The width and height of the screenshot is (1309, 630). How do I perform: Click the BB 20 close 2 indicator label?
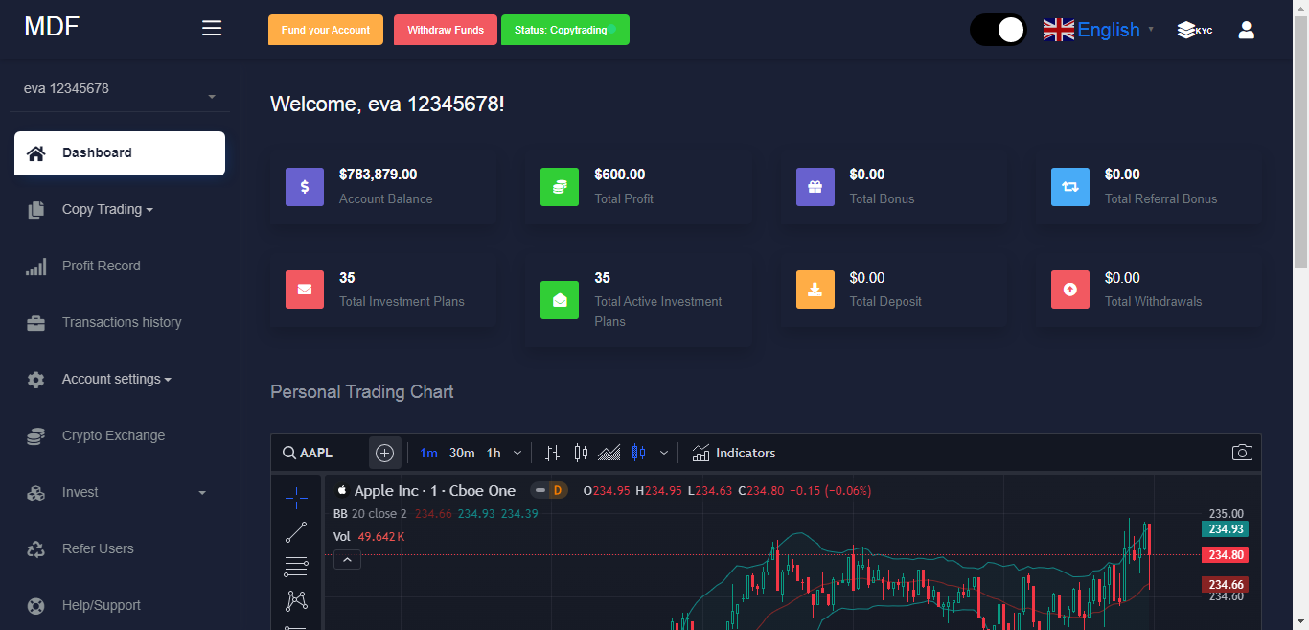(x=370, y=514)
